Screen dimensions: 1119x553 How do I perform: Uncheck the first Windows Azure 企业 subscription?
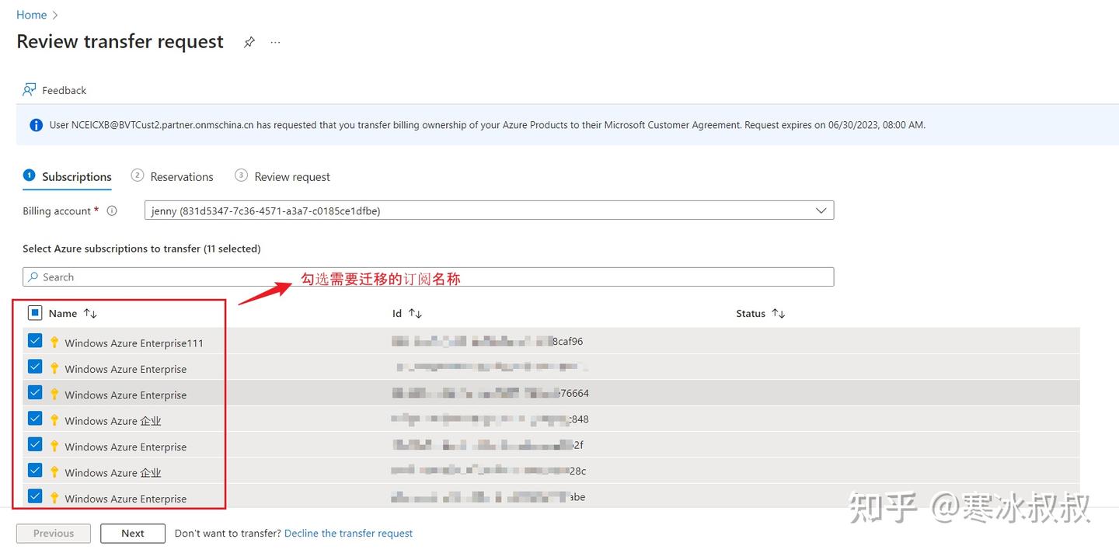tap(34, 418)
